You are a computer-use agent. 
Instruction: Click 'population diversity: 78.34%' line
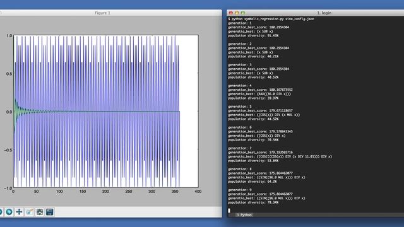coord(253,202)
